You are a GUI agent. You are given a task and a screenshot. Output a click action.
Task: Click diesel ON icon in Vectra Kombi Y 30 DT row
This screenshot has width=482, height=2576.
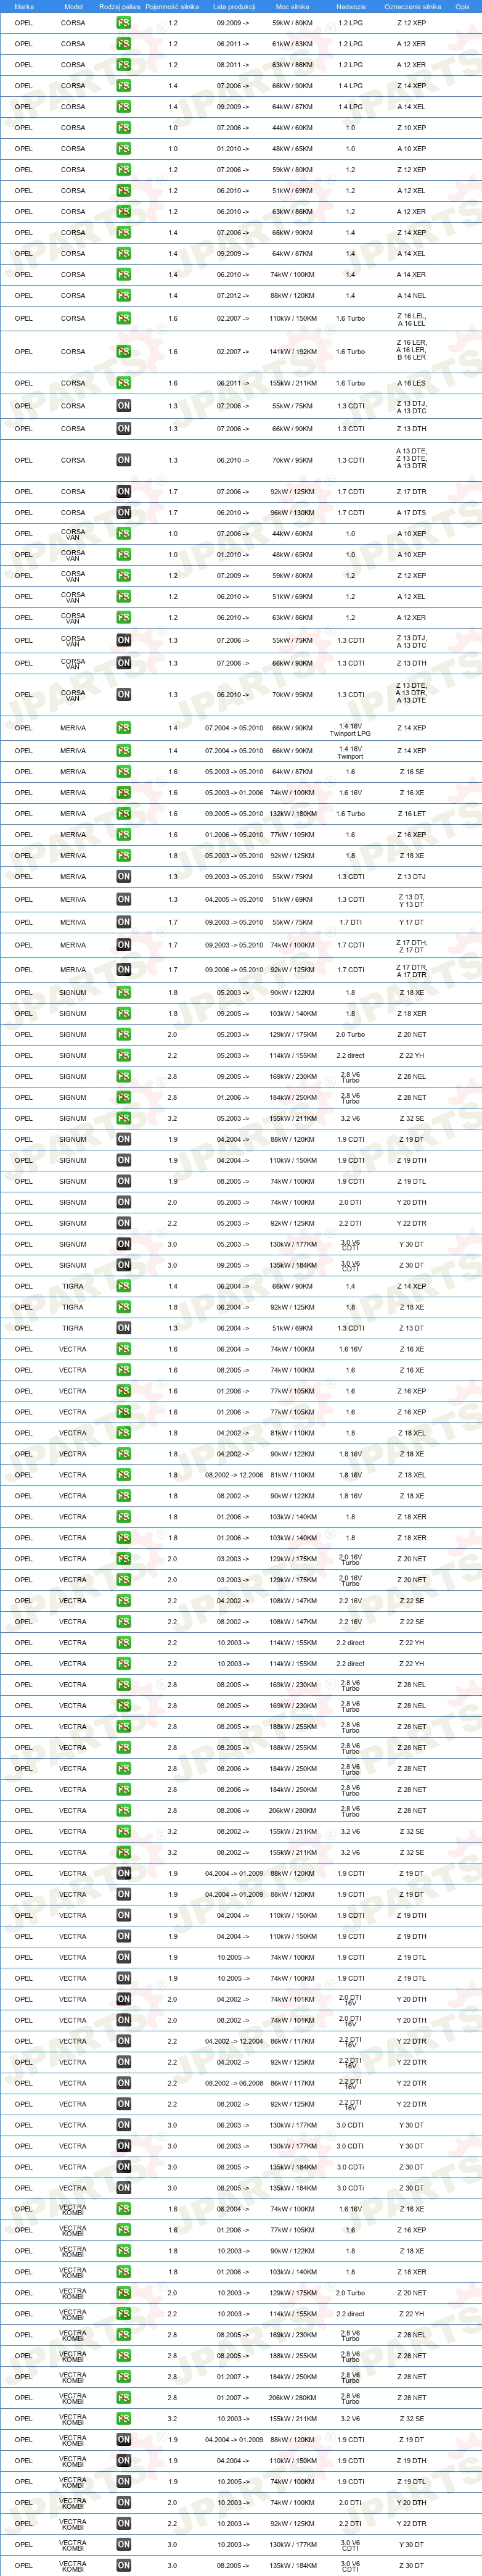pyautogui.click(x=123, y=2544)
